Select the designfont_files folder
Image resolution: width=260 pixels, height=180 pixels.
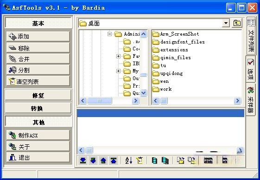coord(178,42)
